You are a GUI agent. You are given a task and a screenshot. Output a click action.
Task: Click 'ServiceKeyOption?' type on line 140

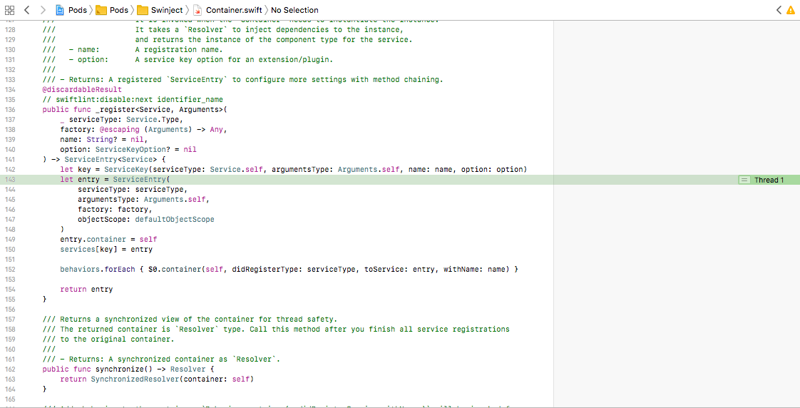(x=132, y=150)
